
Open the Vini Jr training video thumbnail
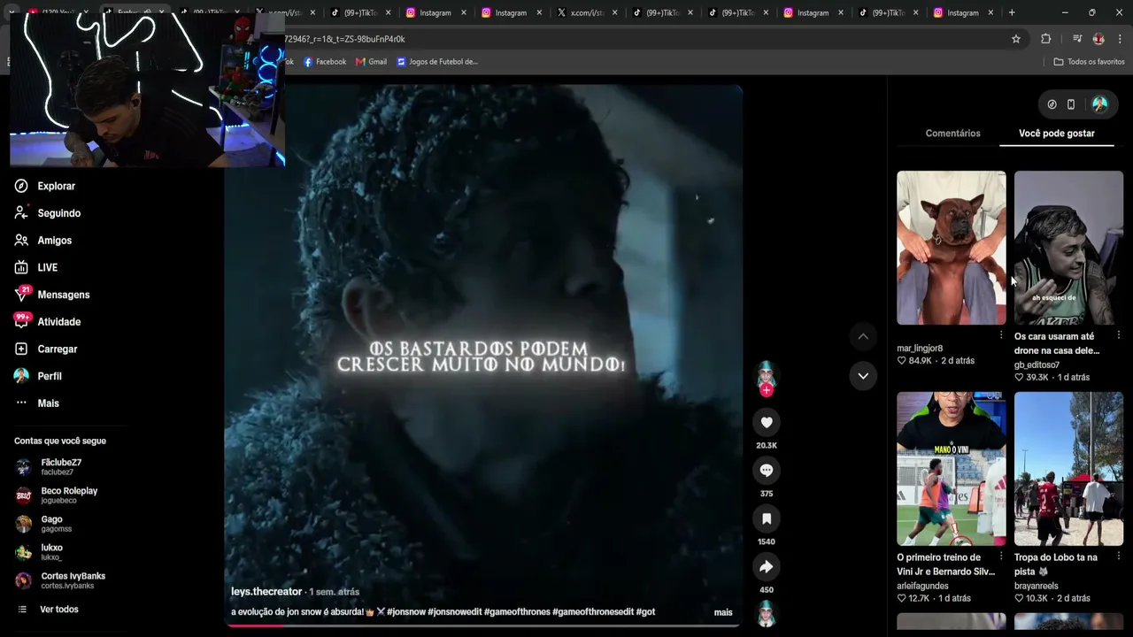(x=952, y=469)
